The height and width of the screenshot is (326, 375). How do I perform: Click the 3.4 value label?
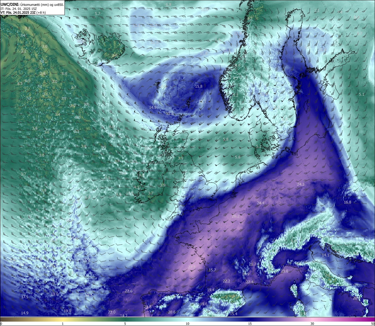57,114
